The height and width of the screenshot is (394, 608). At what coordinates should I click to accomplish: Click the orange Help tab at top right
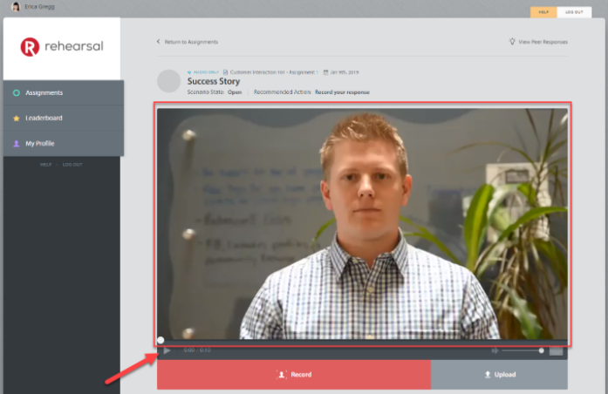tap(543, 12)
